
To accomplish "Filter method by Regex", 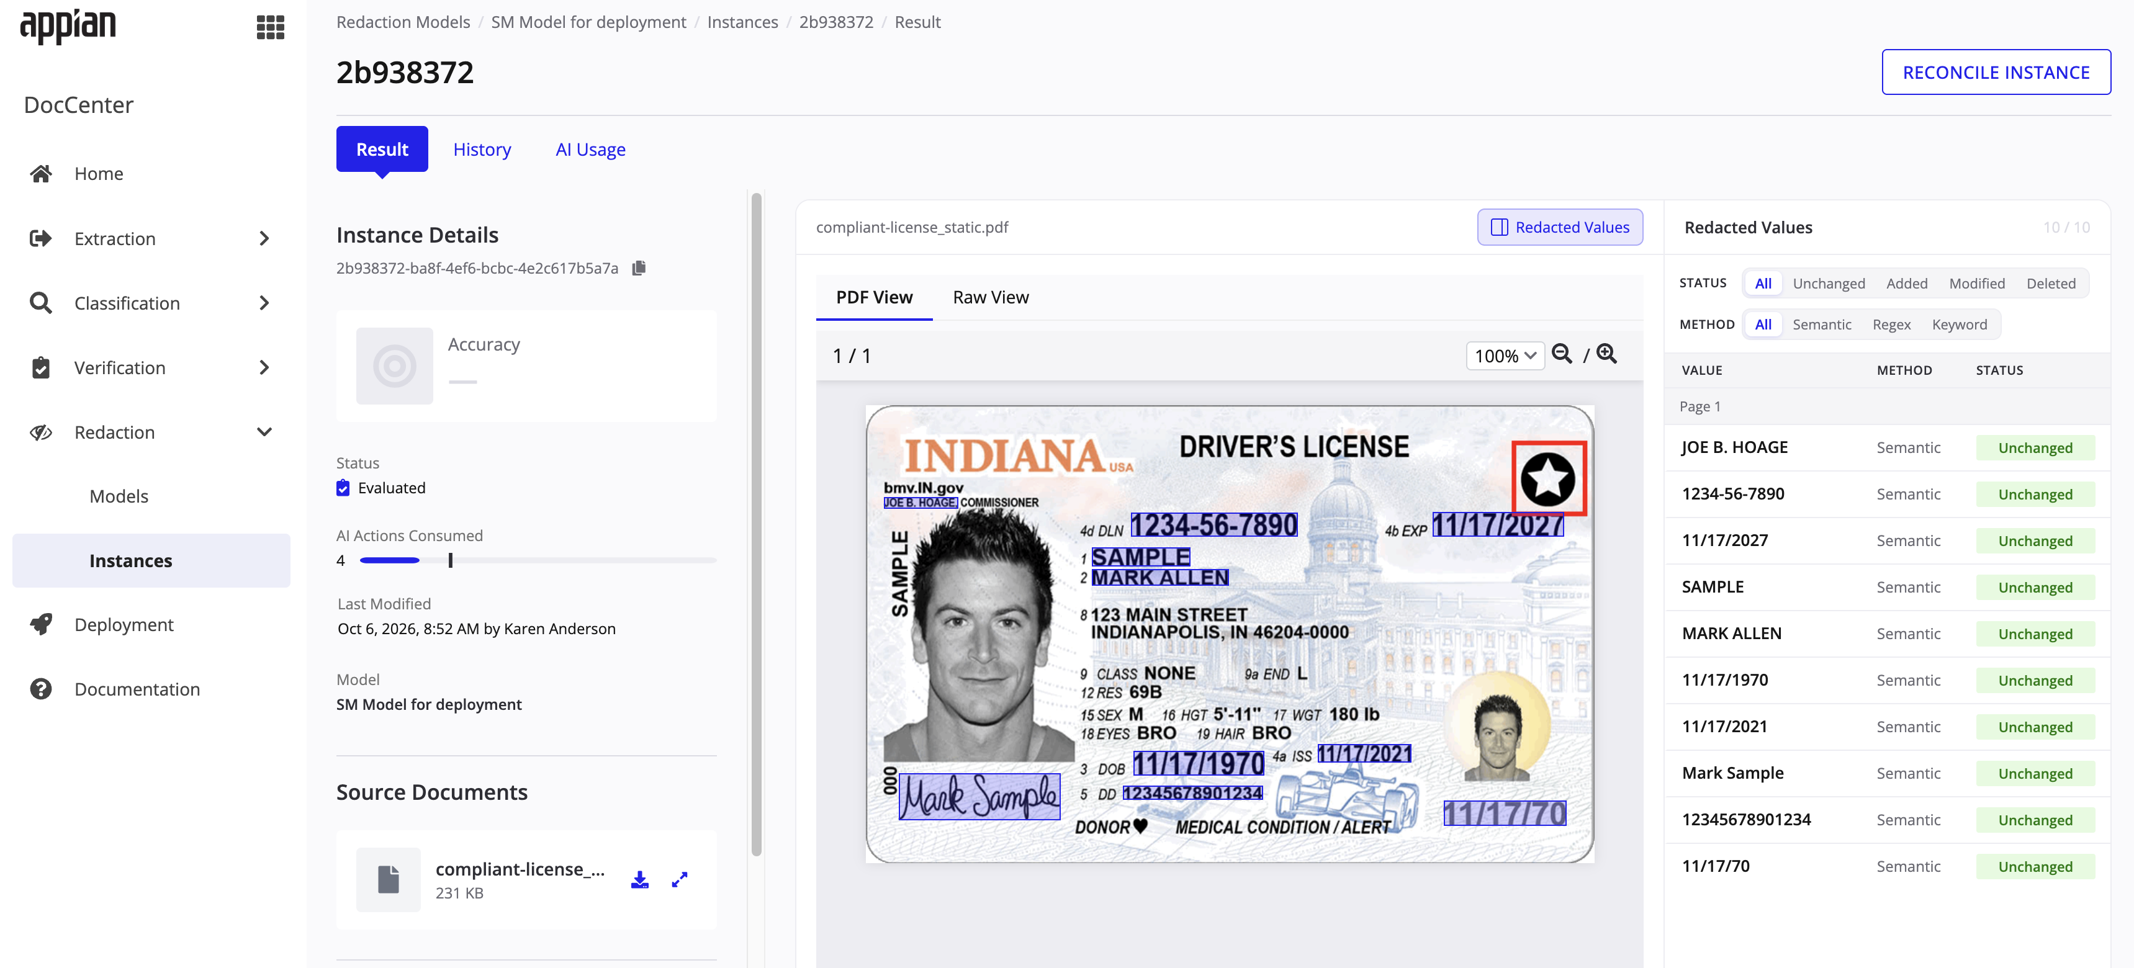I will pos(1891,325).
